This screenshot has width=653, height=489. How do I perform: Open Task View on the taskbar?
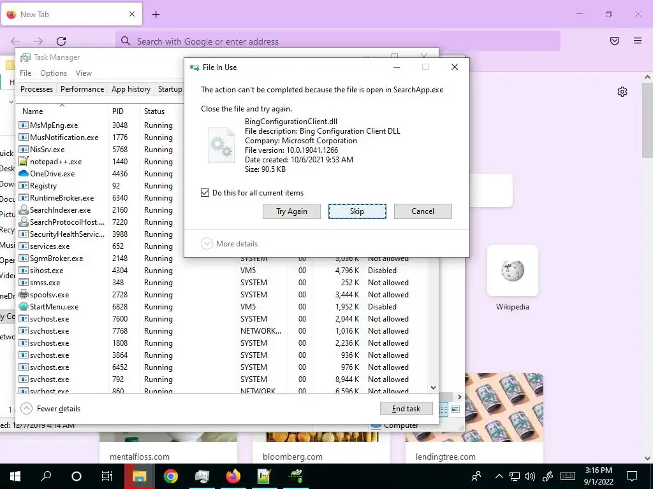pyautogui.click(x=107, y=476)
